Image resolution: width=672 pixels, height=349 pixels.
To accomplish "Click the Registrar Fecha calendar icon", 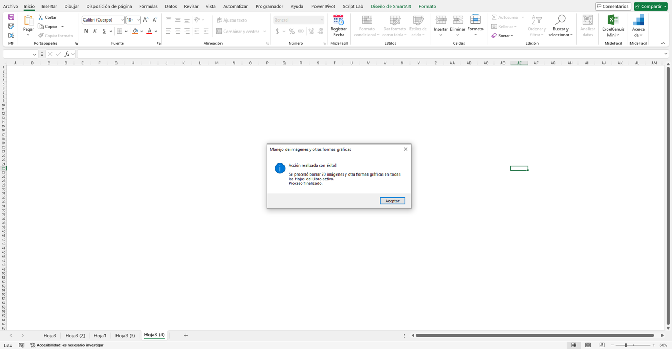I will 339,20.
